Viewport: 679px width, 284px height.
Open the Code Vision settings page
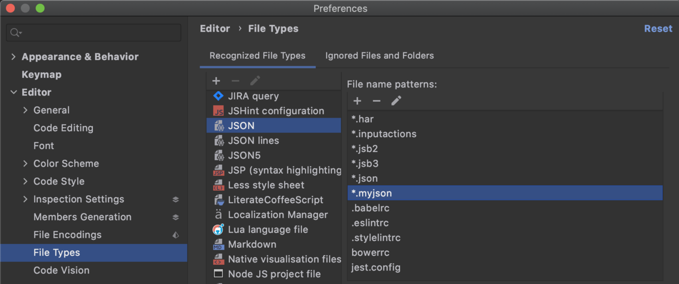coord(61,270)
